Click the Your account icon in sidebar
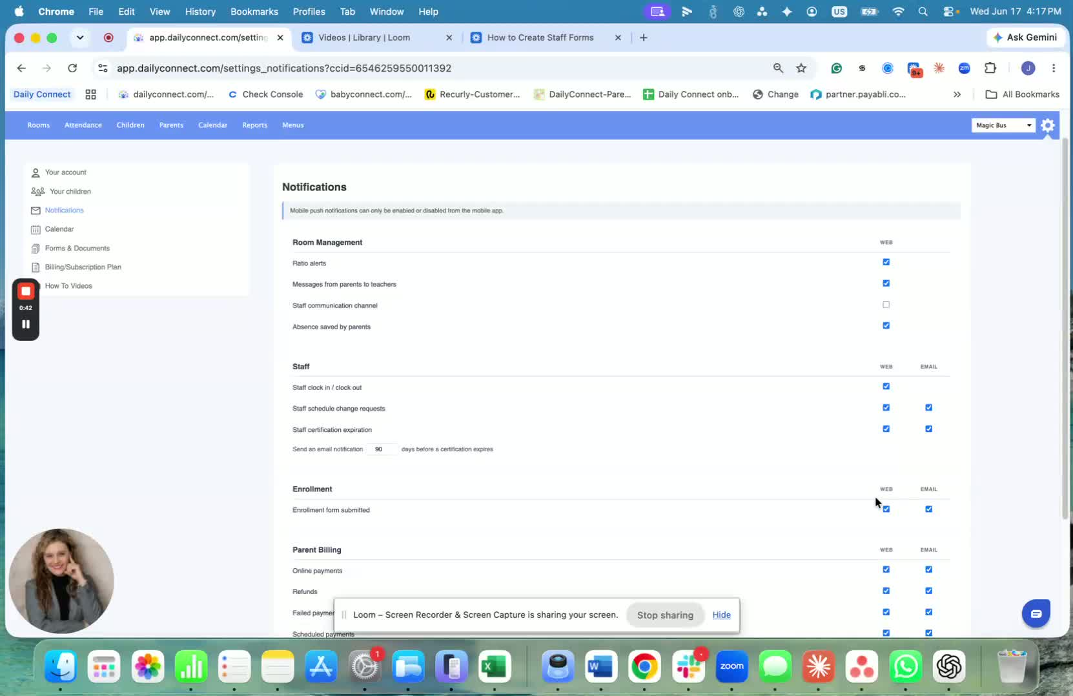 (36, 172)
